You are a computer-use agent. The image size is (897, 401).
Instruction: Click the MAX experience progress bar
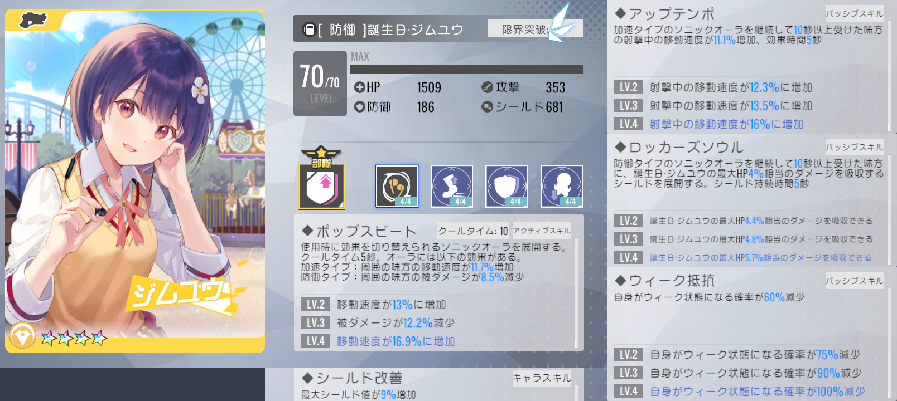pyautogui.click(x=467, y=69)
